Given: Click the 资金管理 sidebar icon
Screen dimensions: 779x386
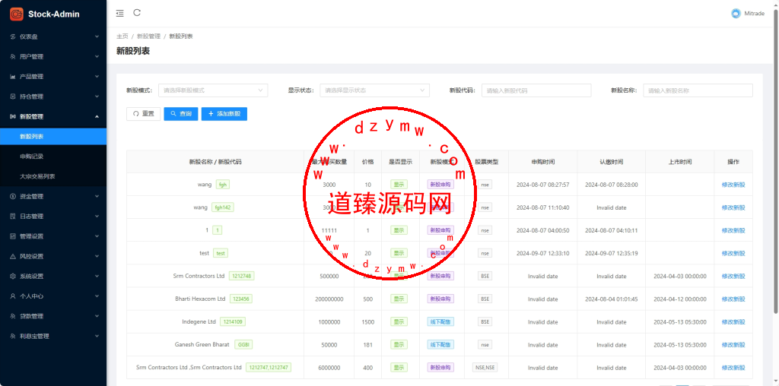Looking at the screenshot, I should coord(13,197).
